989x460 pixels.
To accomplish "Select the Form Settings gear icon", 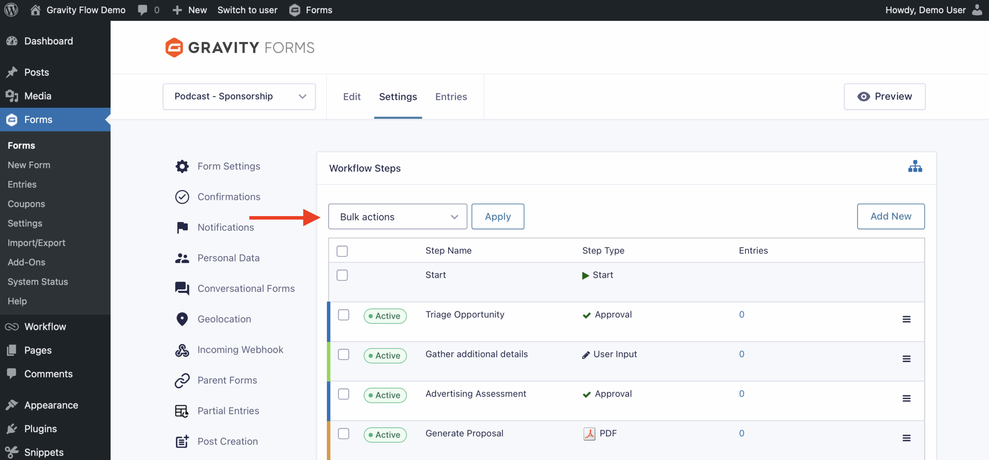I will click(182, 166).
